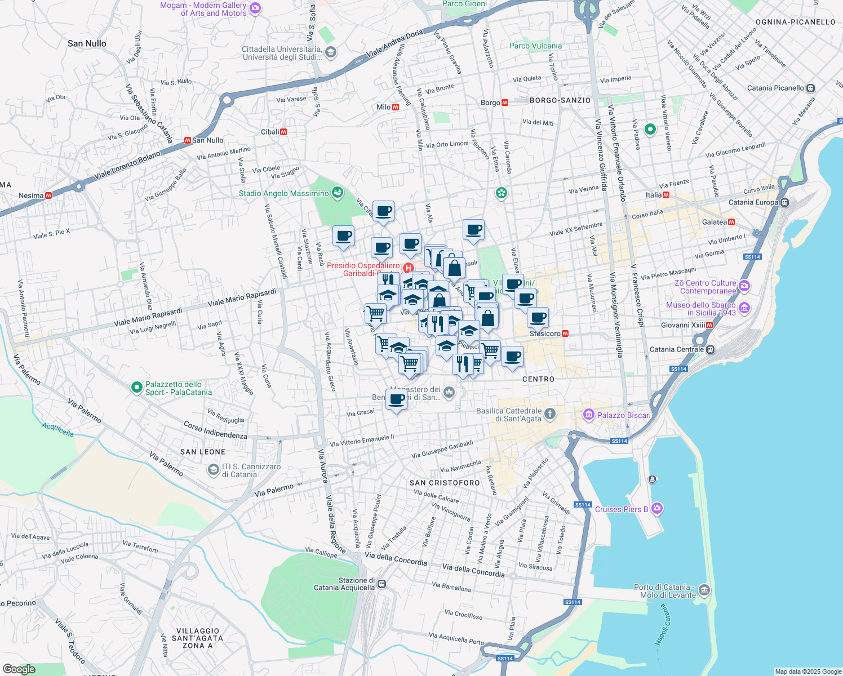Select the restaurant fork-and-knife marker near Via Plebiscito
Viewport: 843px width, 676px height.
click(462, 363)
